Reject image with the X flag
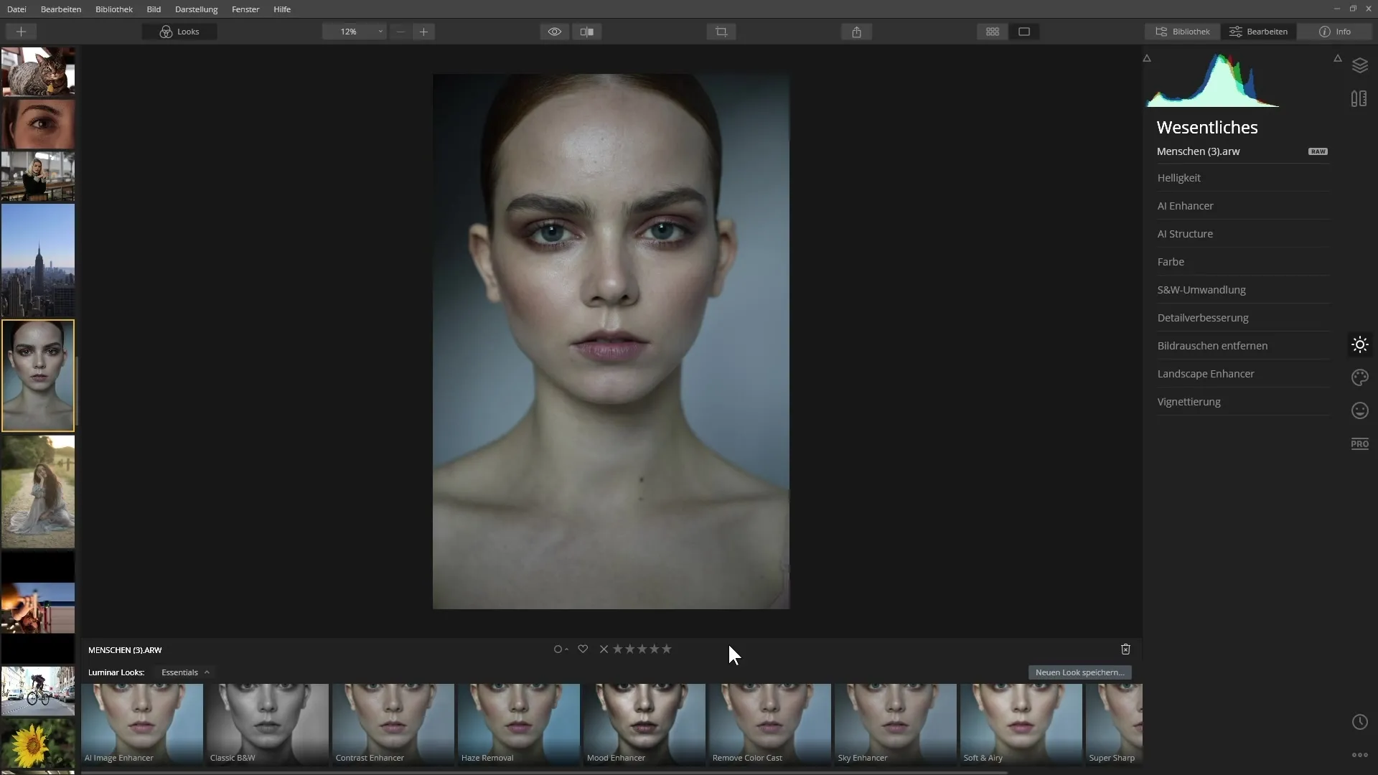 tap(604, 649)
